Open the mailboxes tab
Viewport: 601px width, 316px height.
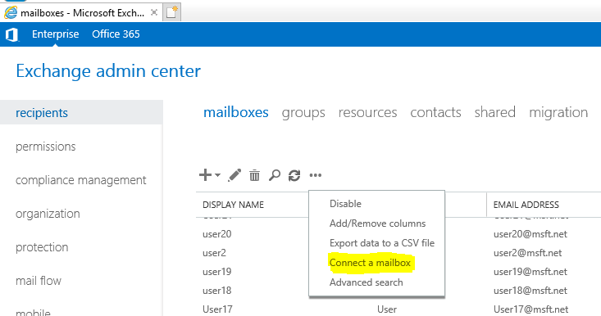click(x=235, y=112)
